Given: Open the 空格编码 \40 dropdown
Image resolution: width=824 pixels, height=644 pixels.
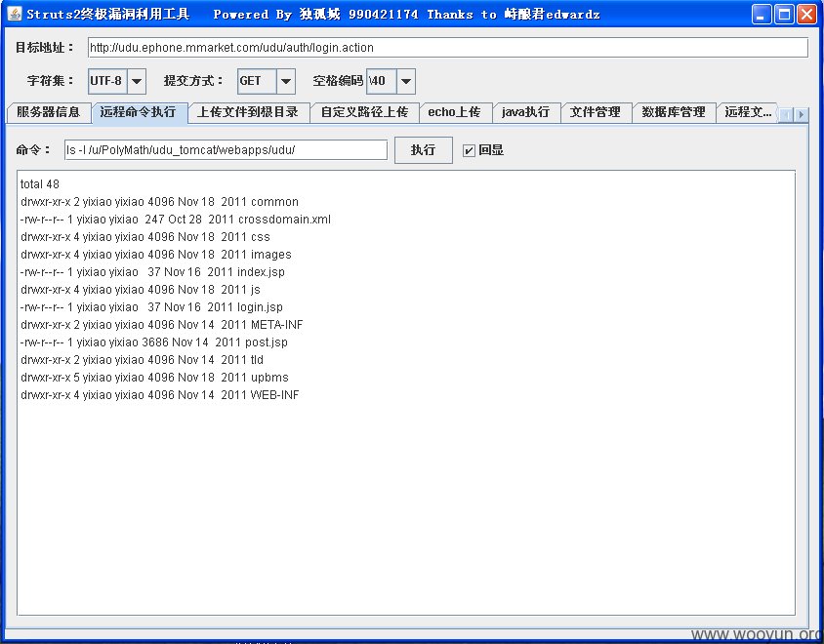Looking at the screenshot, I should coord(406,81).
